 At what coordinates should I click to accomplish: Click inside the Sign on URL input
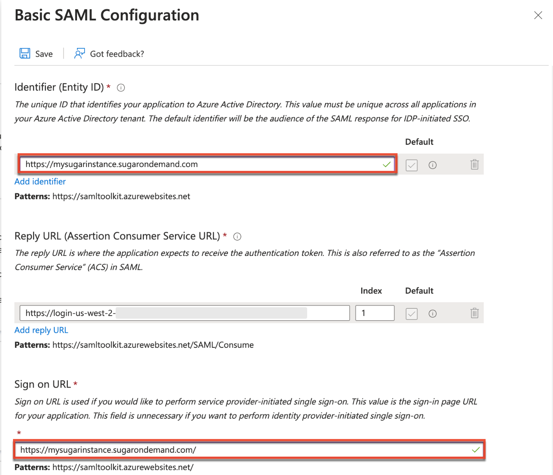pyautogui.click(x=191, y=450)
